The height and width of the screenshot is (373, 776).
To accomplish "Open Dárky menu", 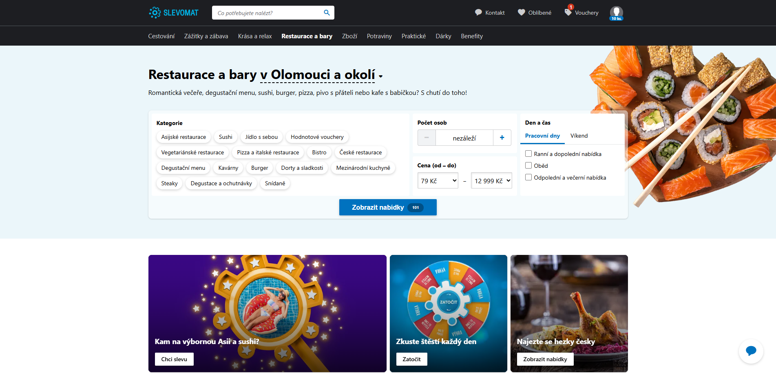I will pyautogui.click(x=443, y=36).
